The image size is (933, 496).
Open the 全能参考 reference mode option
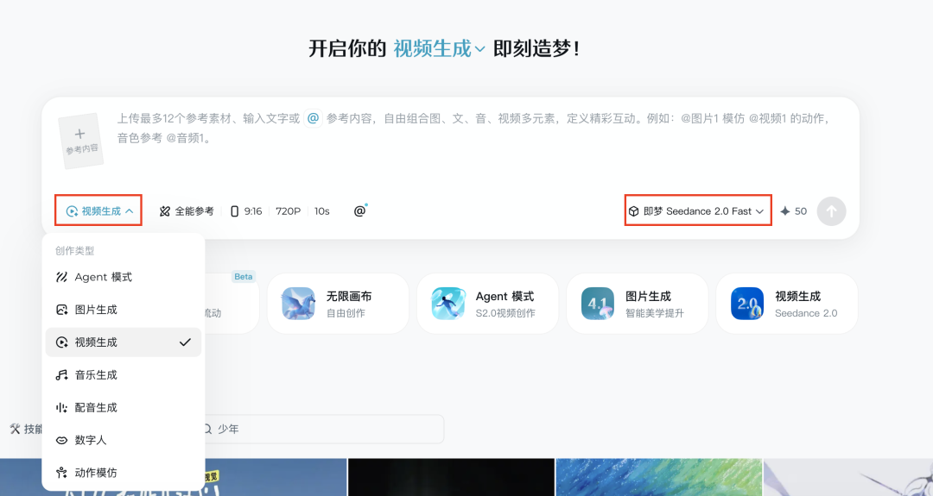pyautogui.click(x=187, y=210)
